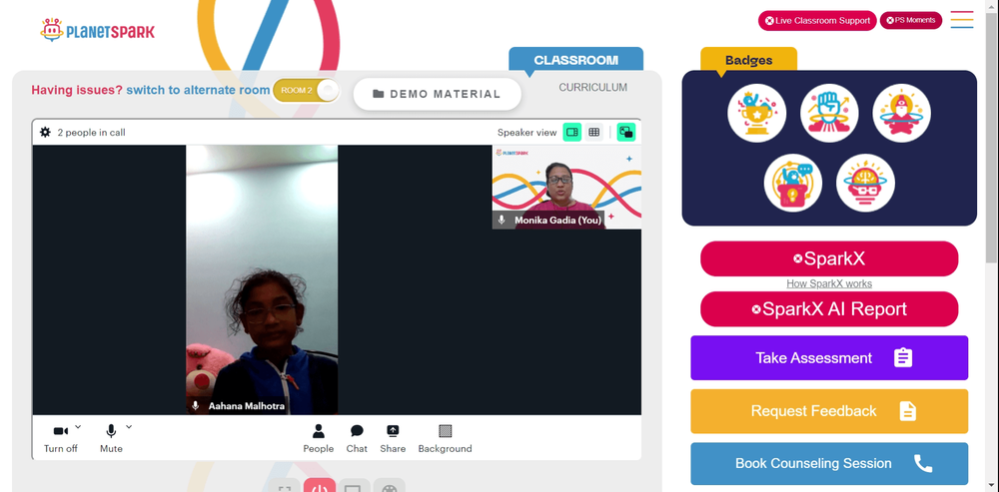Viewport: 999px width, 492px height.
Task: Click the square whiteboard button below video
Action: click(x=355, y=487)
